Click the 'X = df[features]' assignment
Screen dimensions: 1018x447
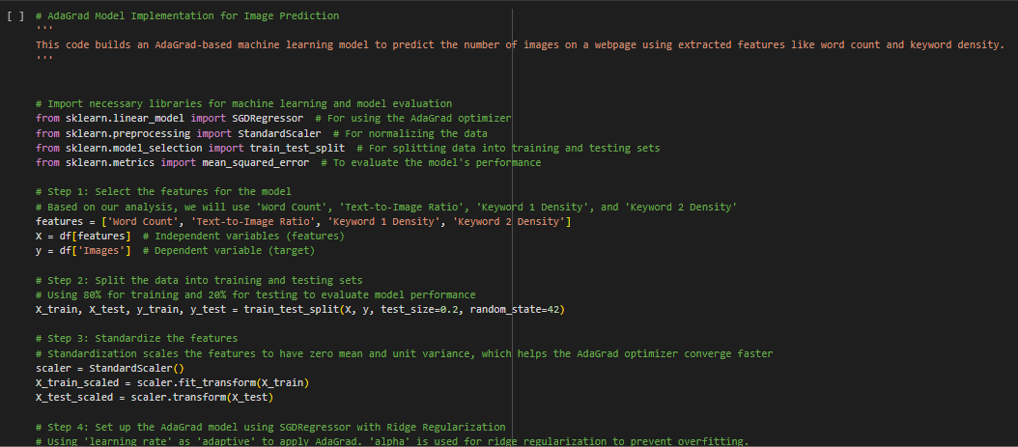coord(83,237)
